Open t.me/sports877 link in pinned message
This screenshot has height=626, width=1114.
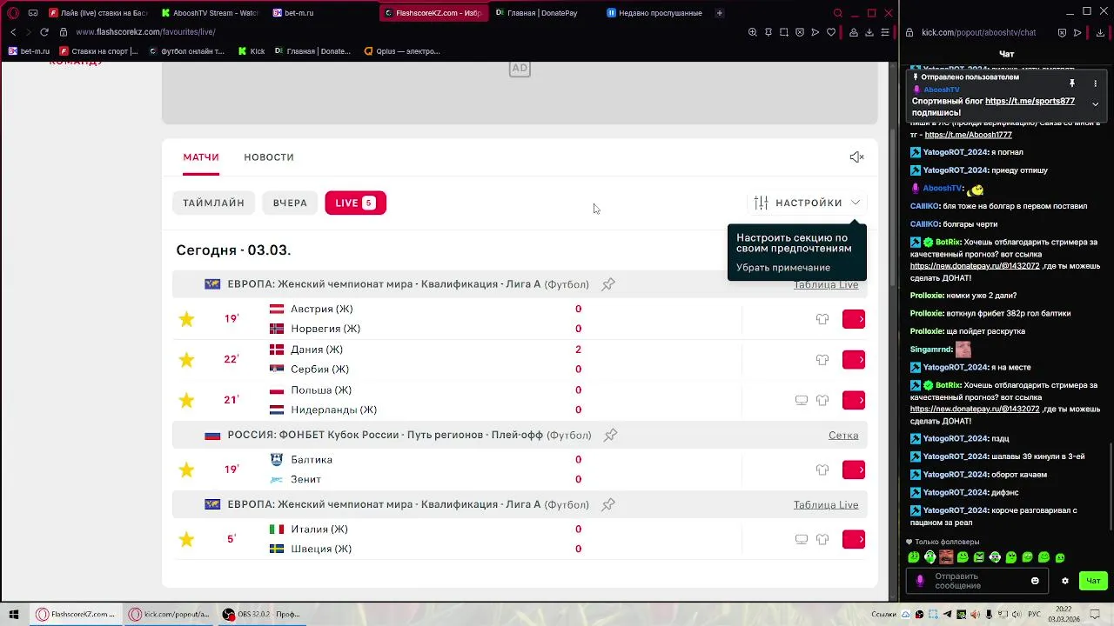coord(1030,101)
